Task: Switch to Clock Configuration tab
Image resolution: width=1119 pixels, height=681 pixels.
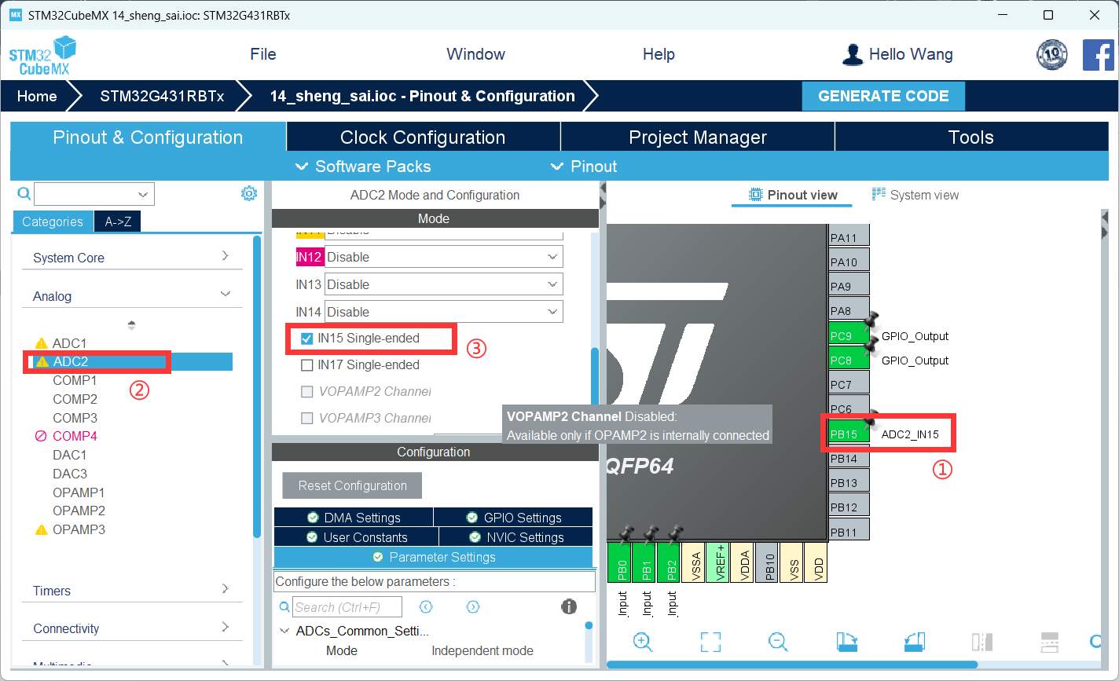Action: (423, 137)
